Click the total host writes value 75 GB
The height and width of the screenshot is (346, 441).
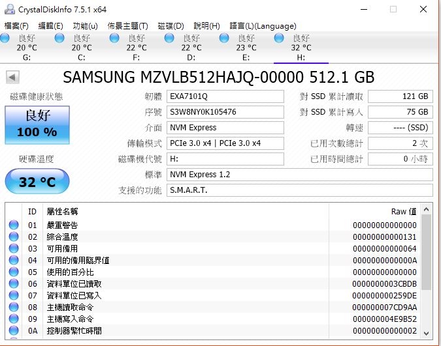pyautogui.click(x=400, y=112)
